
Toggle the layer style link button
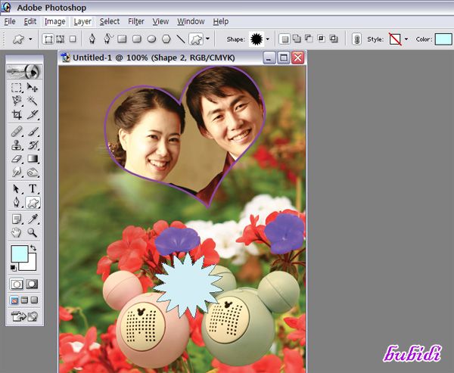coord(357,39)
